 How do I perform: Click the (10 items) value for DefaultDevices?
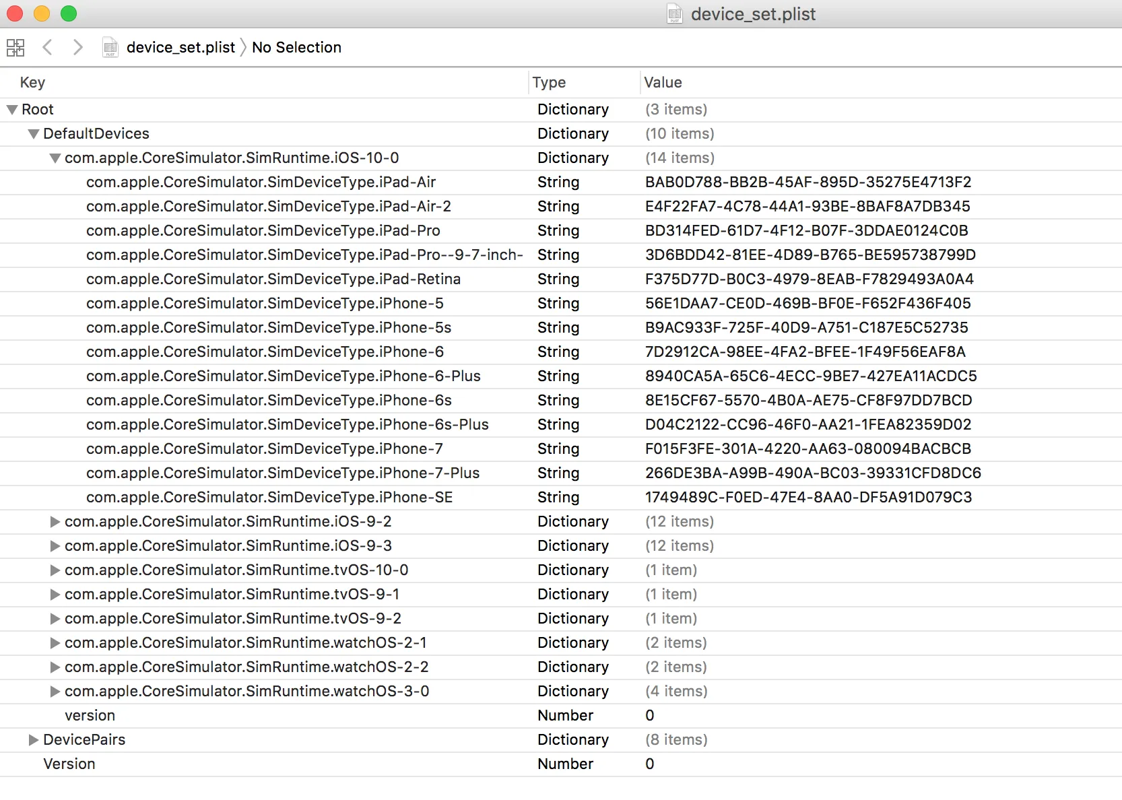click(x=680, y=133)
